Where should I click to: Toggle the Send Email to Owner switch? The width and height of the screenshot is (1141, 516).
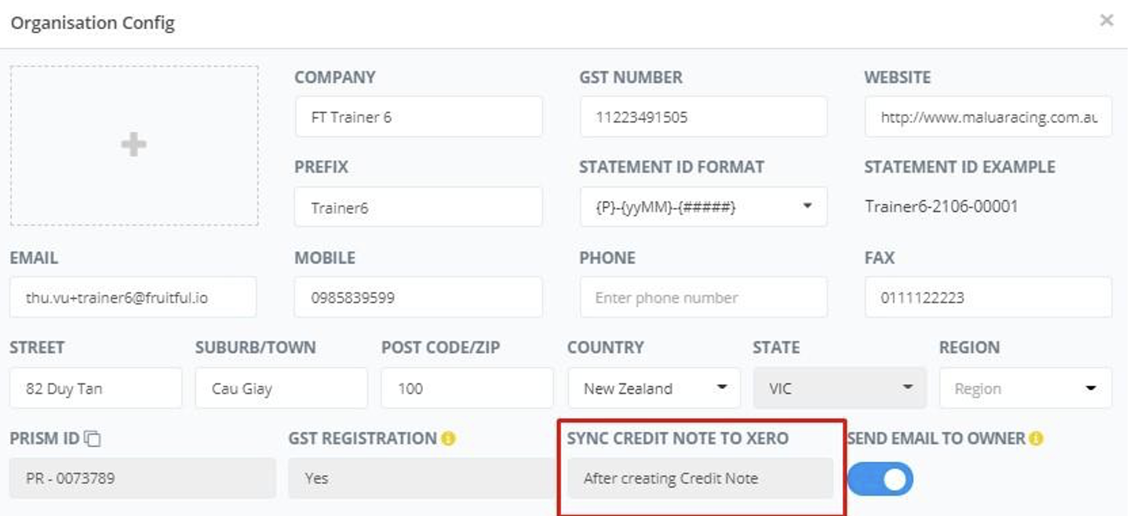880,478
